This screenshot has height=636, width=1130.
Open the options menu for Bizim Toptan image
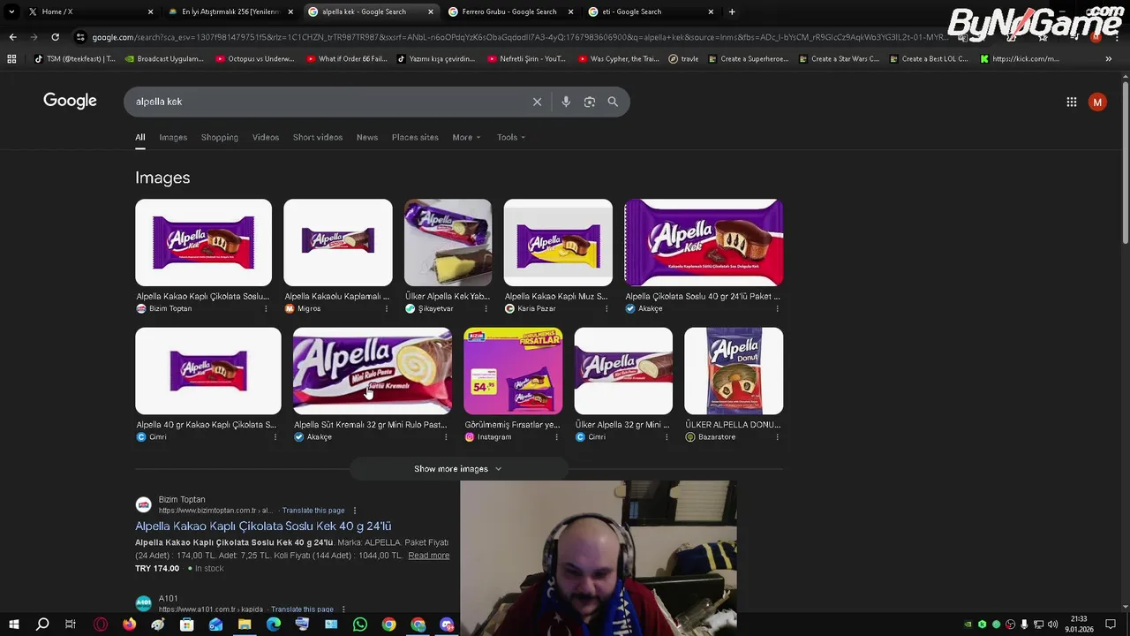pyautogui.click(x=266, y=308)
